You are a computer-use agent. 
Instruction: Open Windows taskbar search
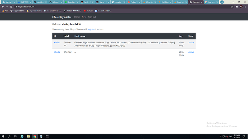[9, 136]
